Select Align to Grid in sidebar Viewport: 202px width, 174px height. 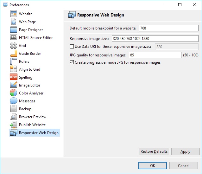29,69
